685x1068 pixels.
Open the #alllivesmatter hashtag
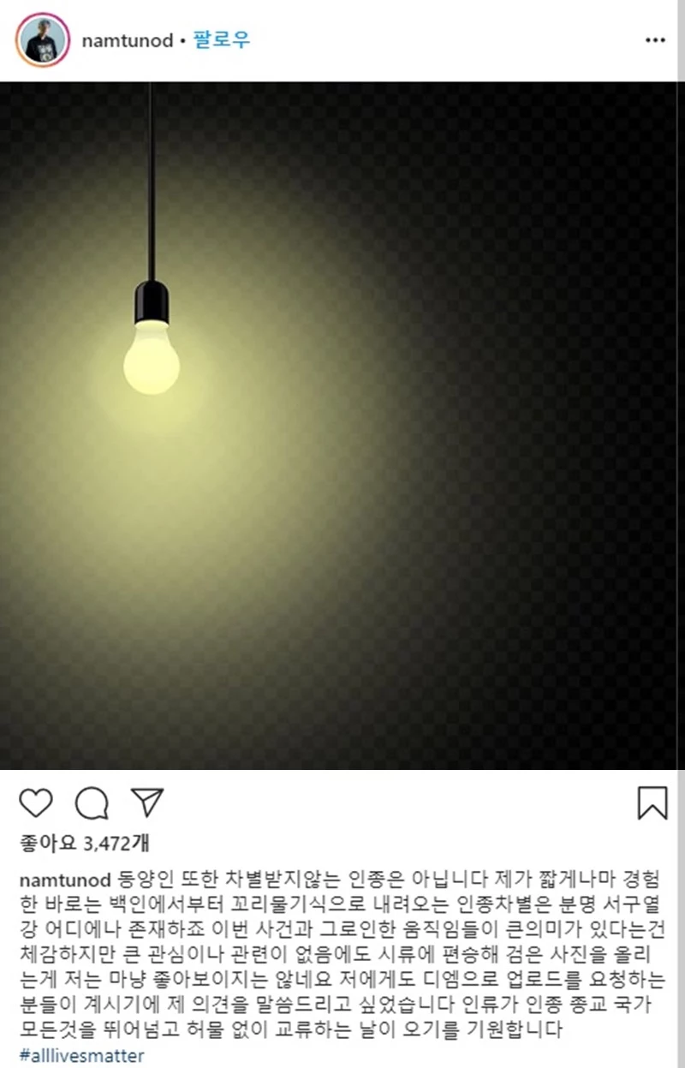point(81,1055)
